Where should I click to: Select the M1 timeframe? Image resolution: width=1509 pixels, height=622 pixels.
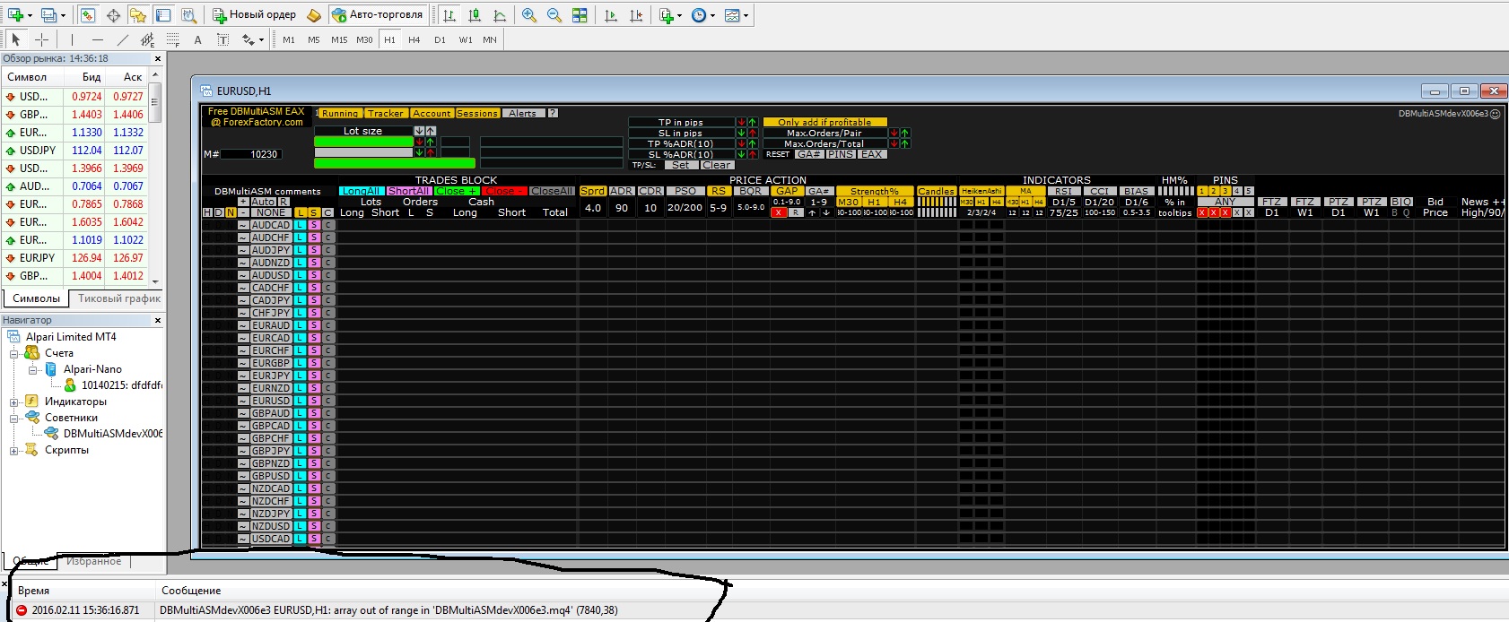pyautogui.click(x=289, y=39)
